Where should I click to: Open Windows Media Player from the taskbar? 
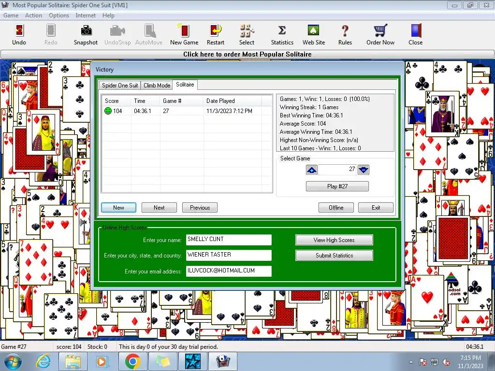[102, 361]
